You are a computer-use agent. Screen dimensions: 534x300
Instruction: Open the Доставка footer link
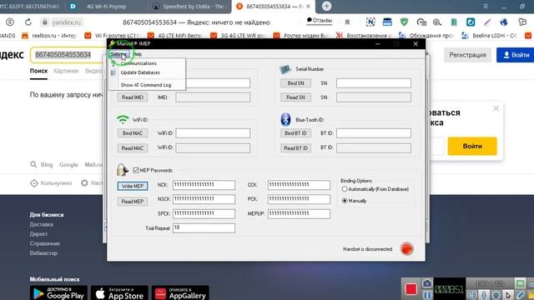pos(41,224)
